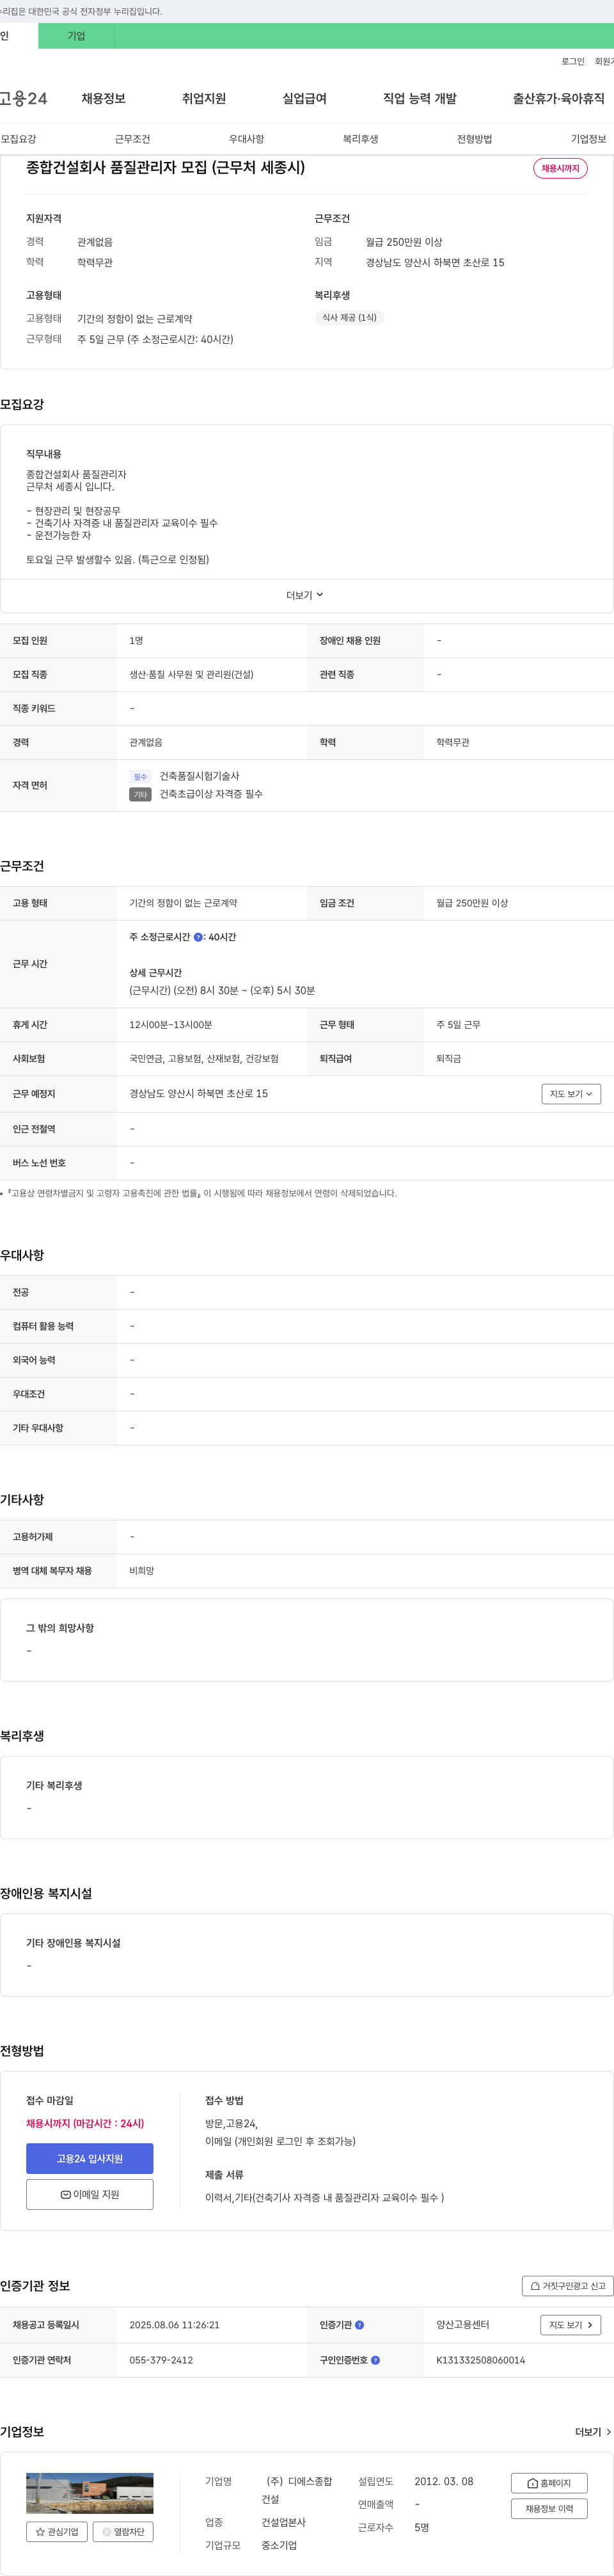Click the 로그인 link
This screenshot has width=614, height=2576.
coord(573,61)
